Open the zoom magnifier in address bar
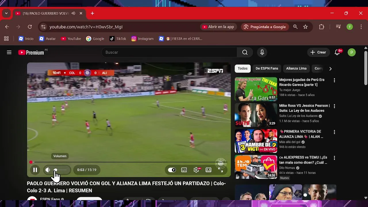The height and width of the screenshot is (207, 368). click(x=295, y=27)
